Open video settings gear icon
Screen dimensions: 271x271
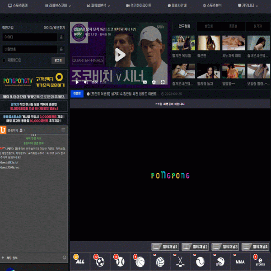pyautogui.click(x=154, y=82)
